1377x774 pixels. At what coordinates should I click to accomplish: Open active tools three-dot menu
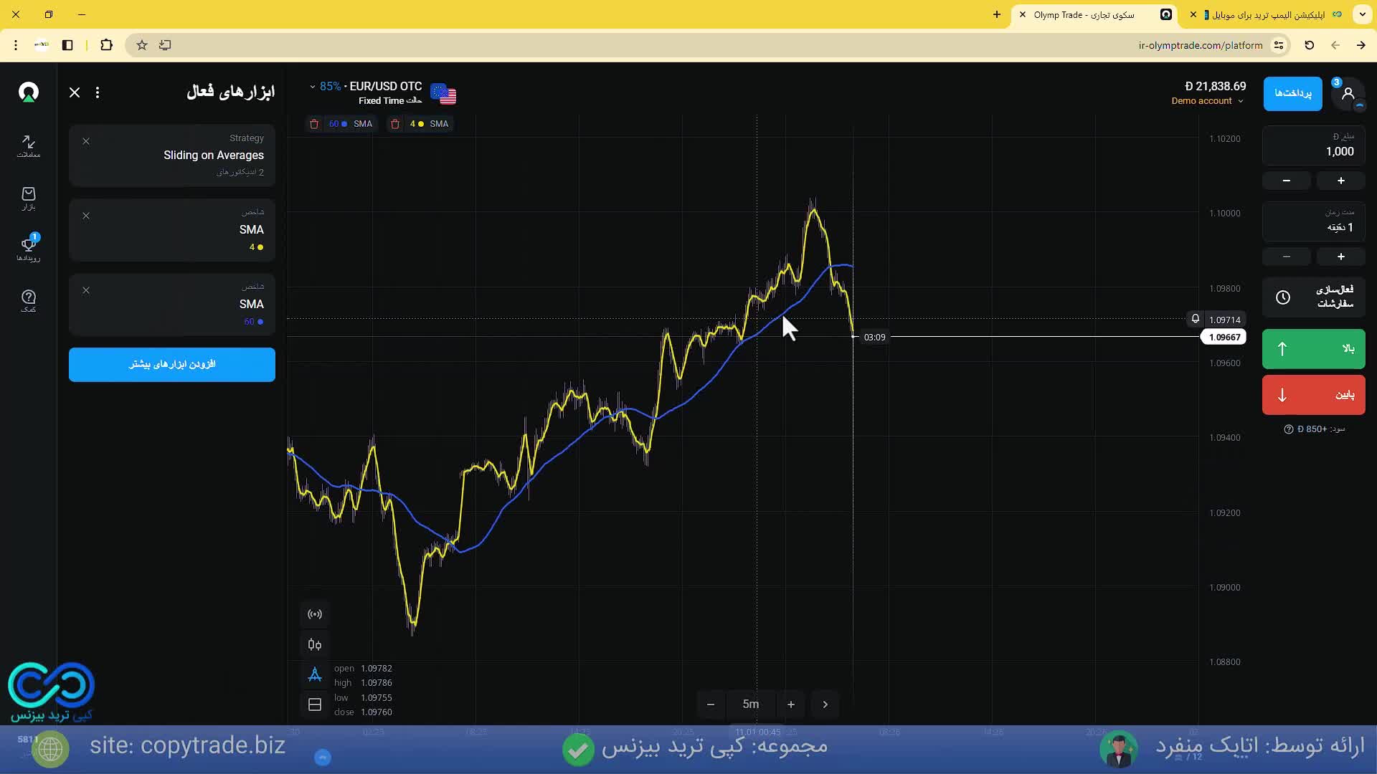[x=98, y=92]
